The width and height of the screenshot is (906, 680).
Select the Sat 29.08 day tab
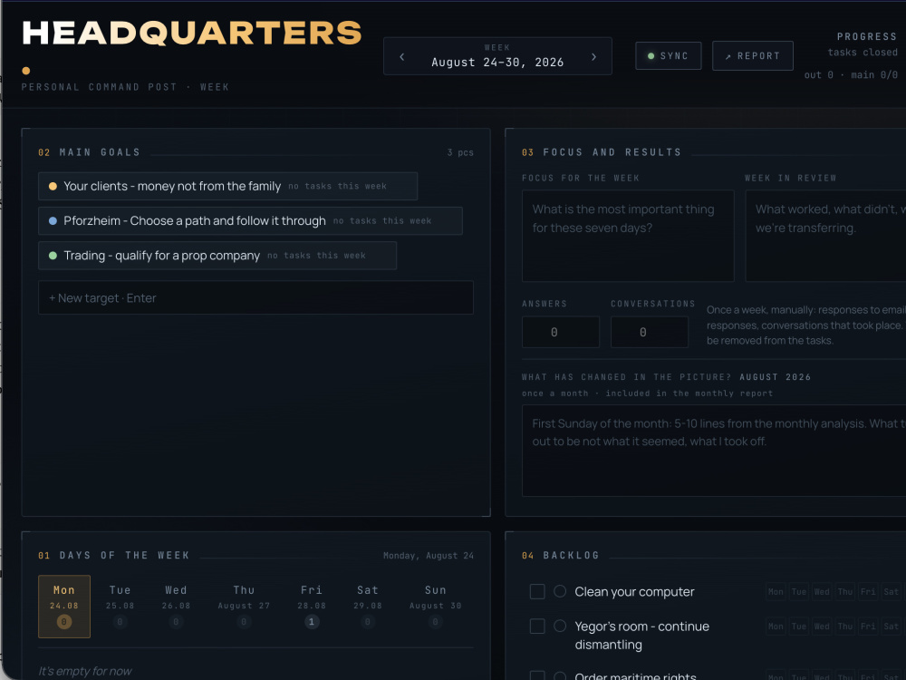(x=368, y=607)
